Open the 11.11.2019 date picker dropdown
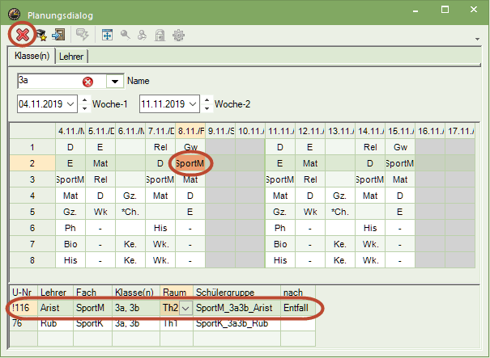 coord(193,104)
